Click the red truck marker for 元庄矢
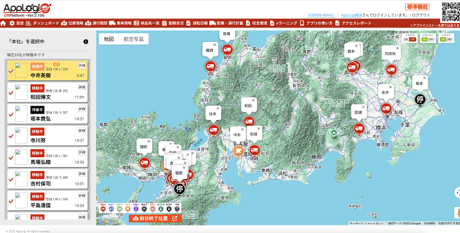The width and height of the screenshot is (460, 233). (392, 70)
